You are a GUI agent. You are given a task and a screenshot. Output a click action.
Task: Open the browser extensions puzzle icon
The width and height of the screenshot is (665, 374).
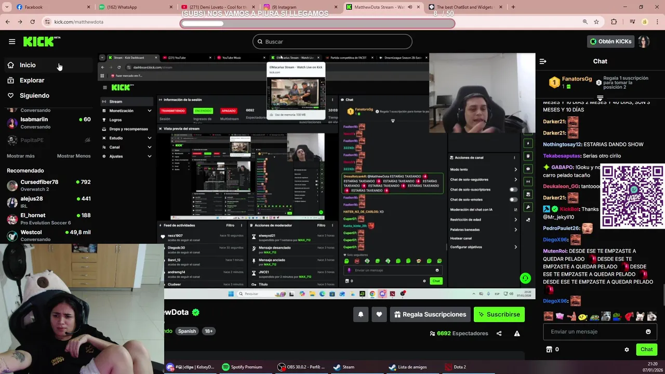tap(614, 22)
